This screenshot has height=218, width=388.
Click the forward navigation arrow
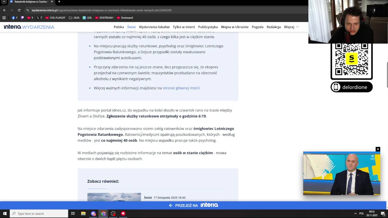click(x=12, y=10)
